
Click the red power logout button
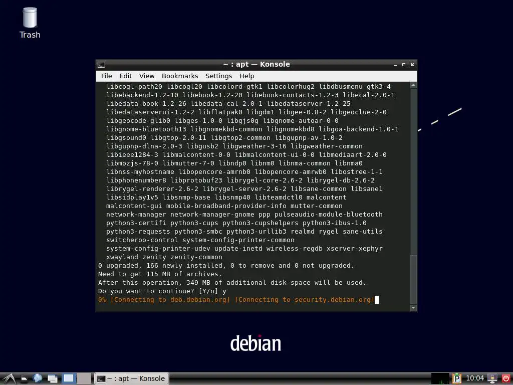click(505, 378)
